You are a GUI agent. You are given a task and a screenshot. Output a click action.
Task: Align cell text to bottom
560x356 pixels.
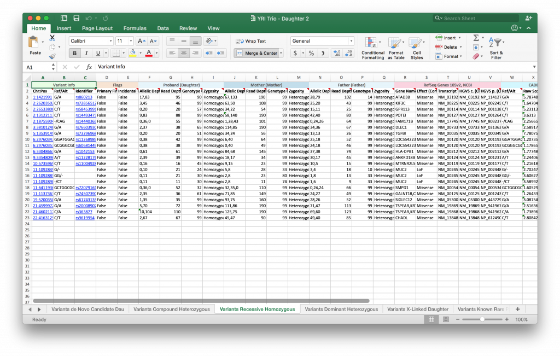[195, 41]
